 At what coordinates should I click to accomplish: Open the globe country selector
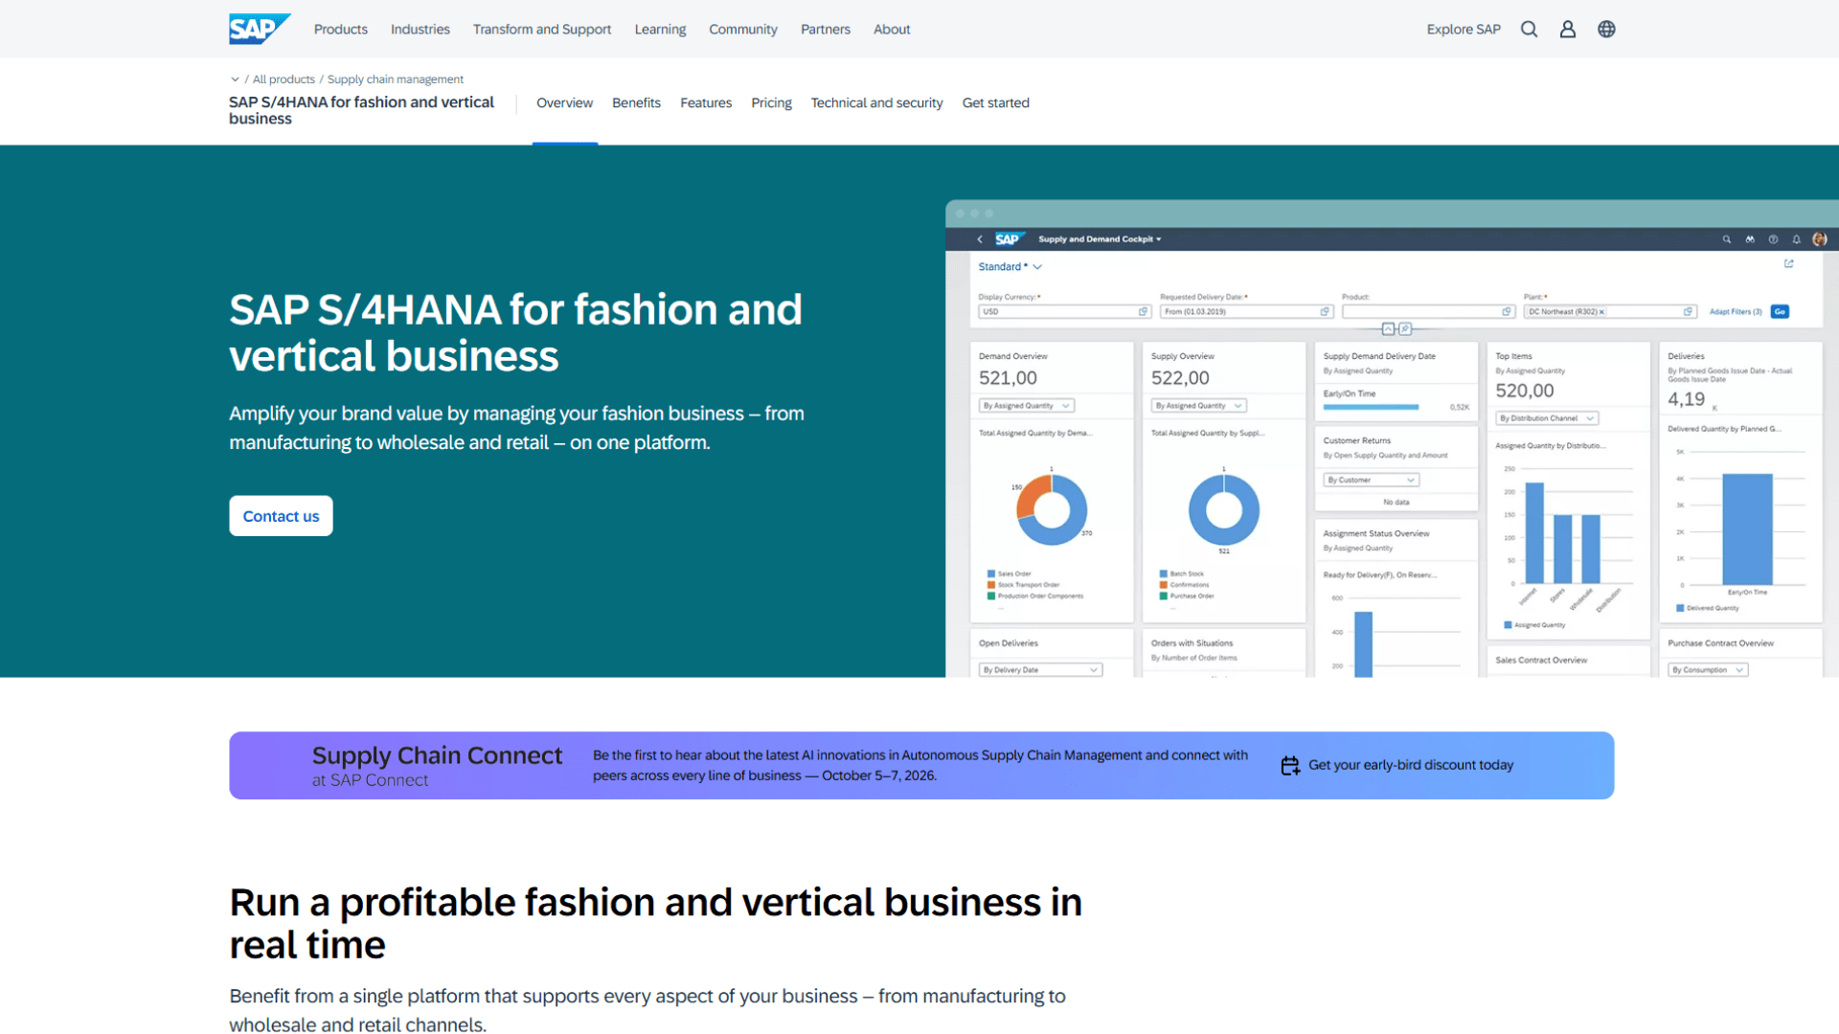(x=1606, y=29)
